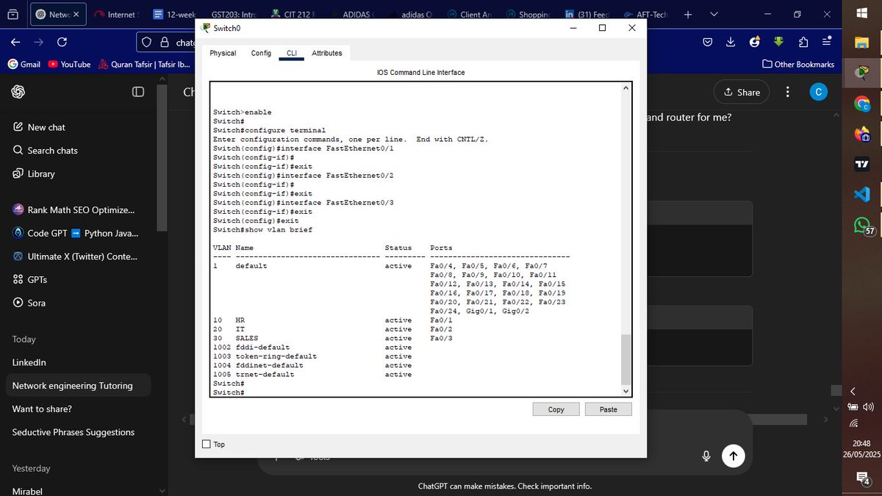The width and height of the screenshot is (882, 496).
Task: Open the Sora item in the sidebar
Action: pos(36,302)
